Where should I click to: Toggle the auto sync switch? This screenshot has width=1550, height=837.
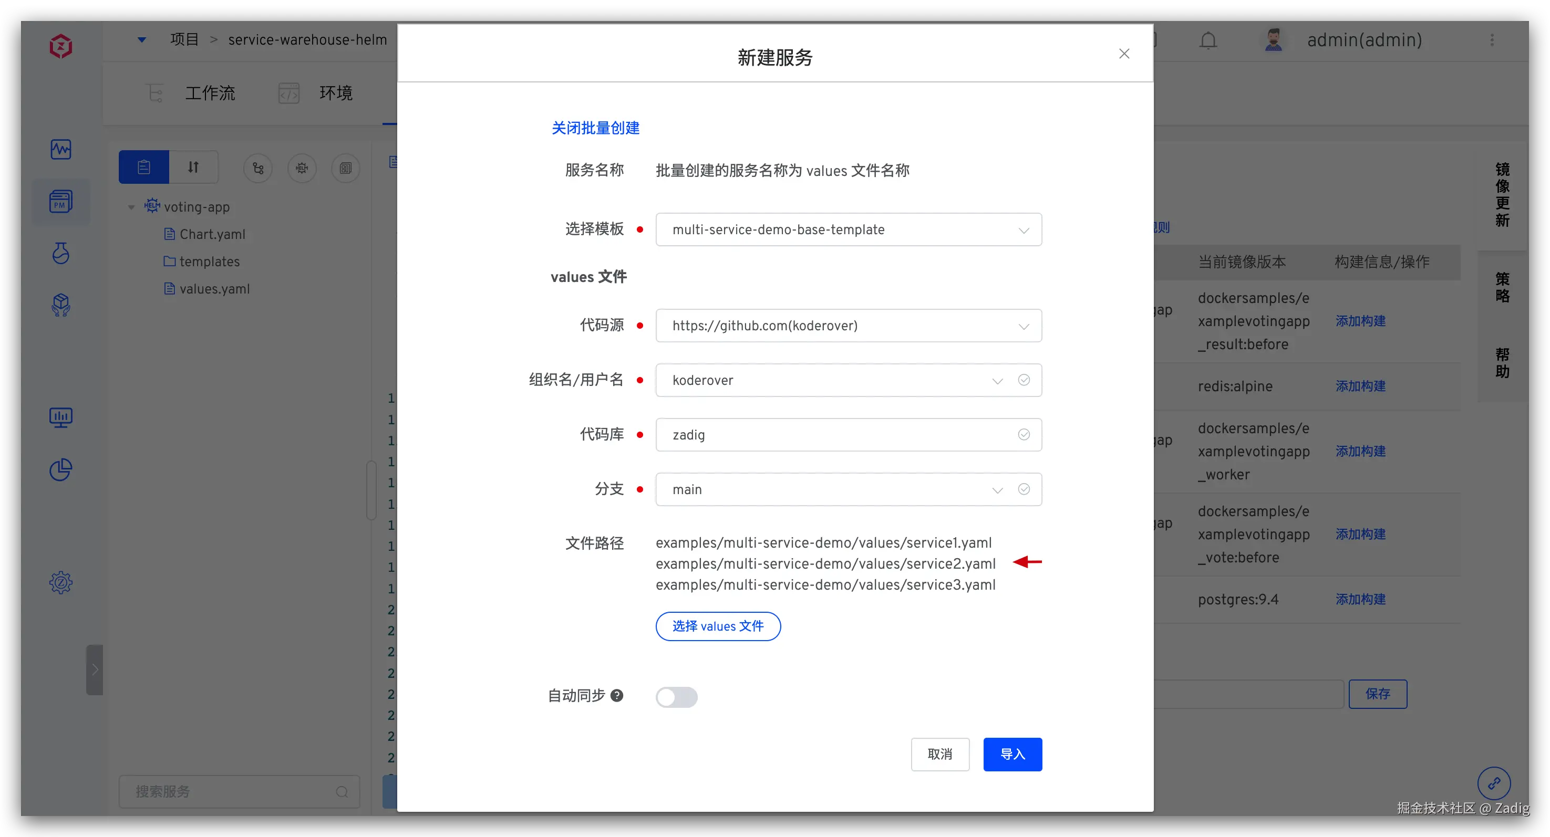[676, 697]
